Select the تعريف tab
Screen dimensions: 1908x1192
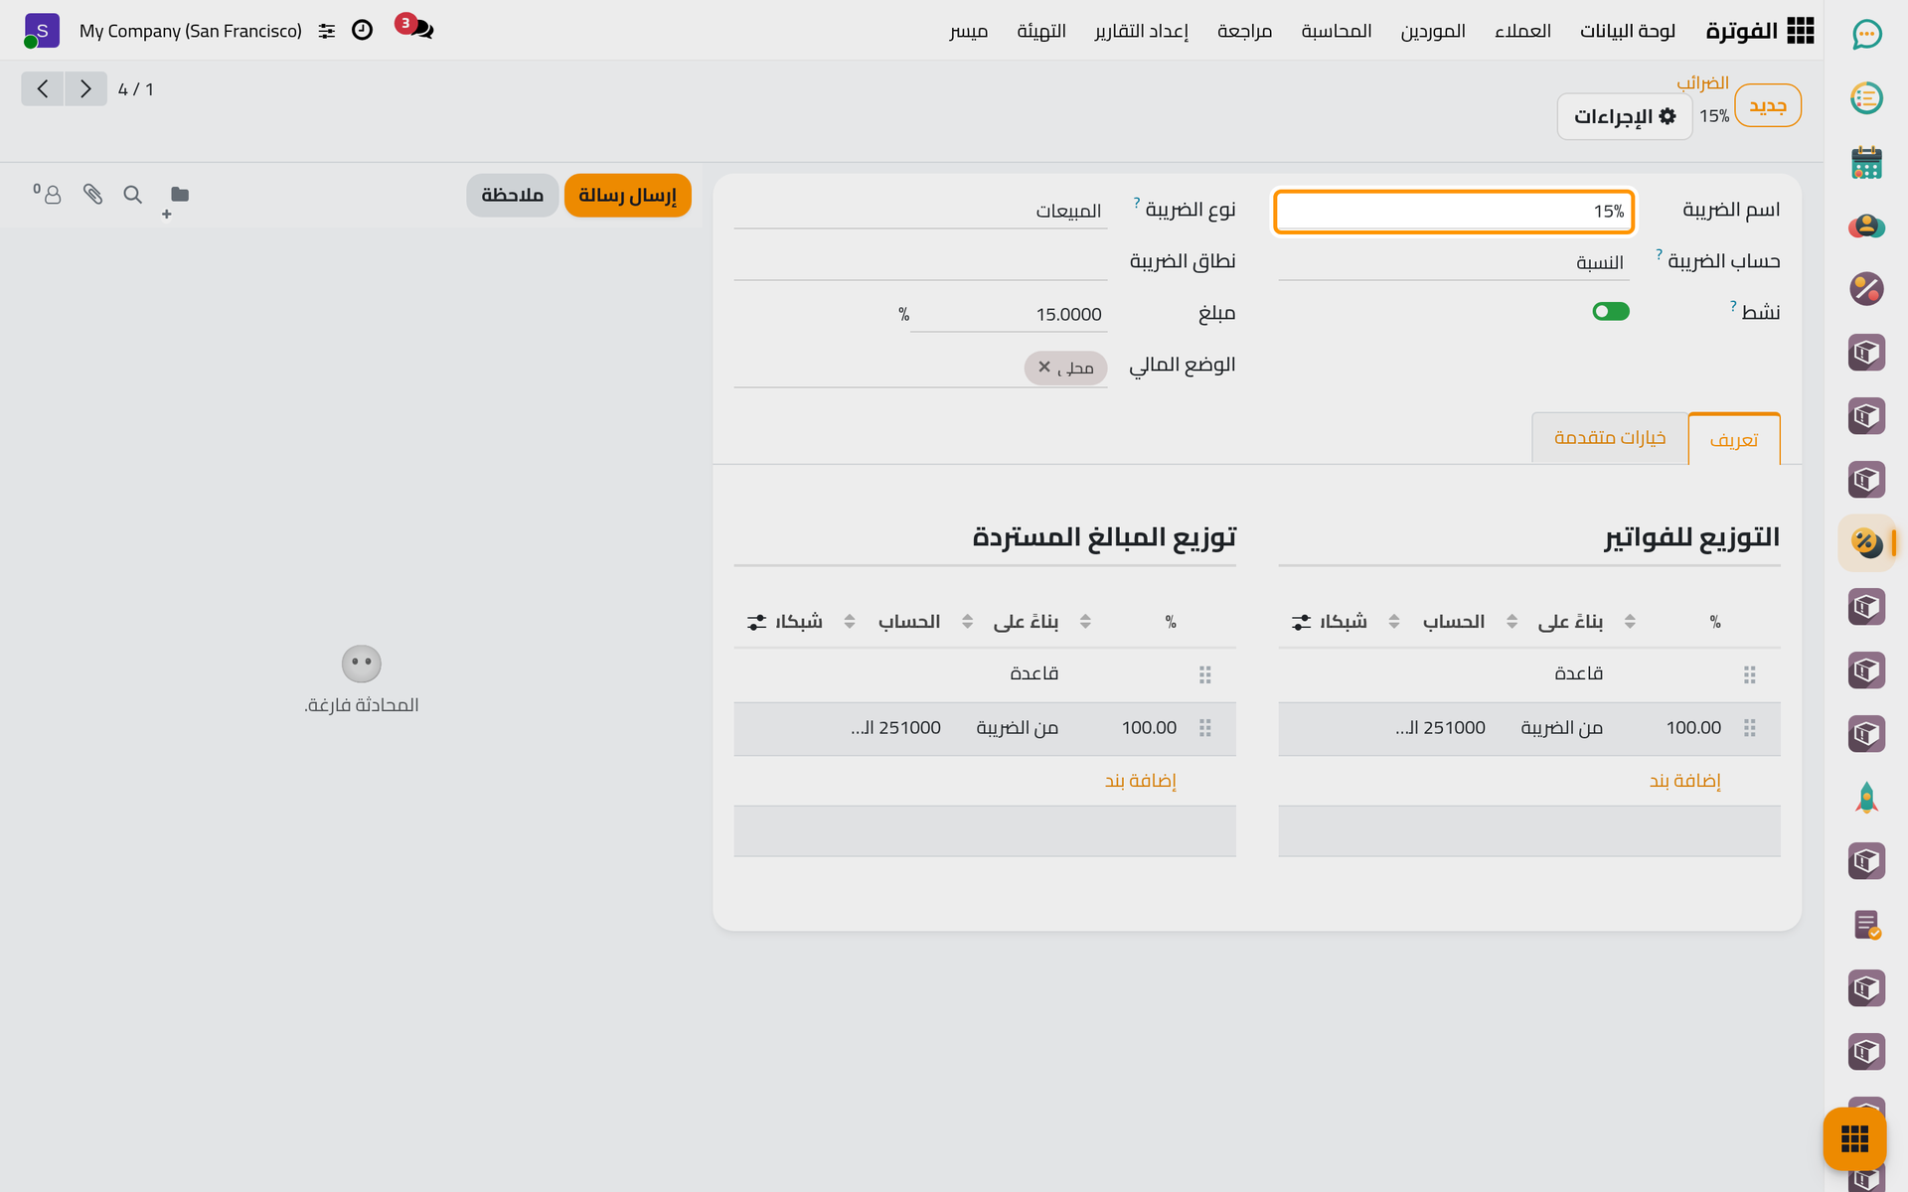[1734, 439]
